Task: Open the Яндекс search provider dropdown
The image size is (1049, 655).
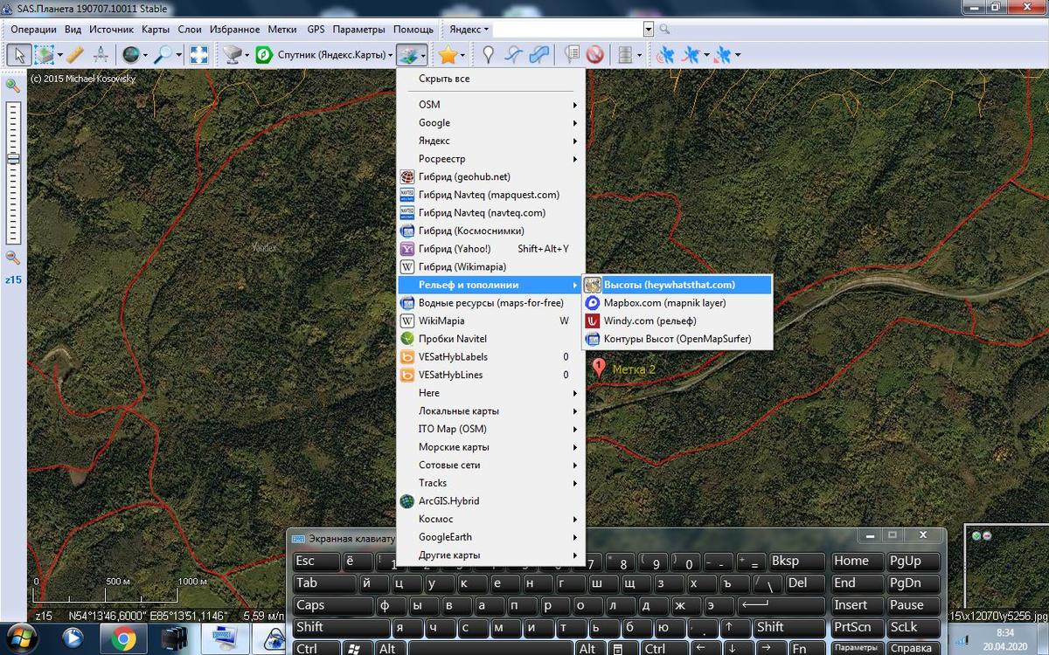Action: pos(469,29)
